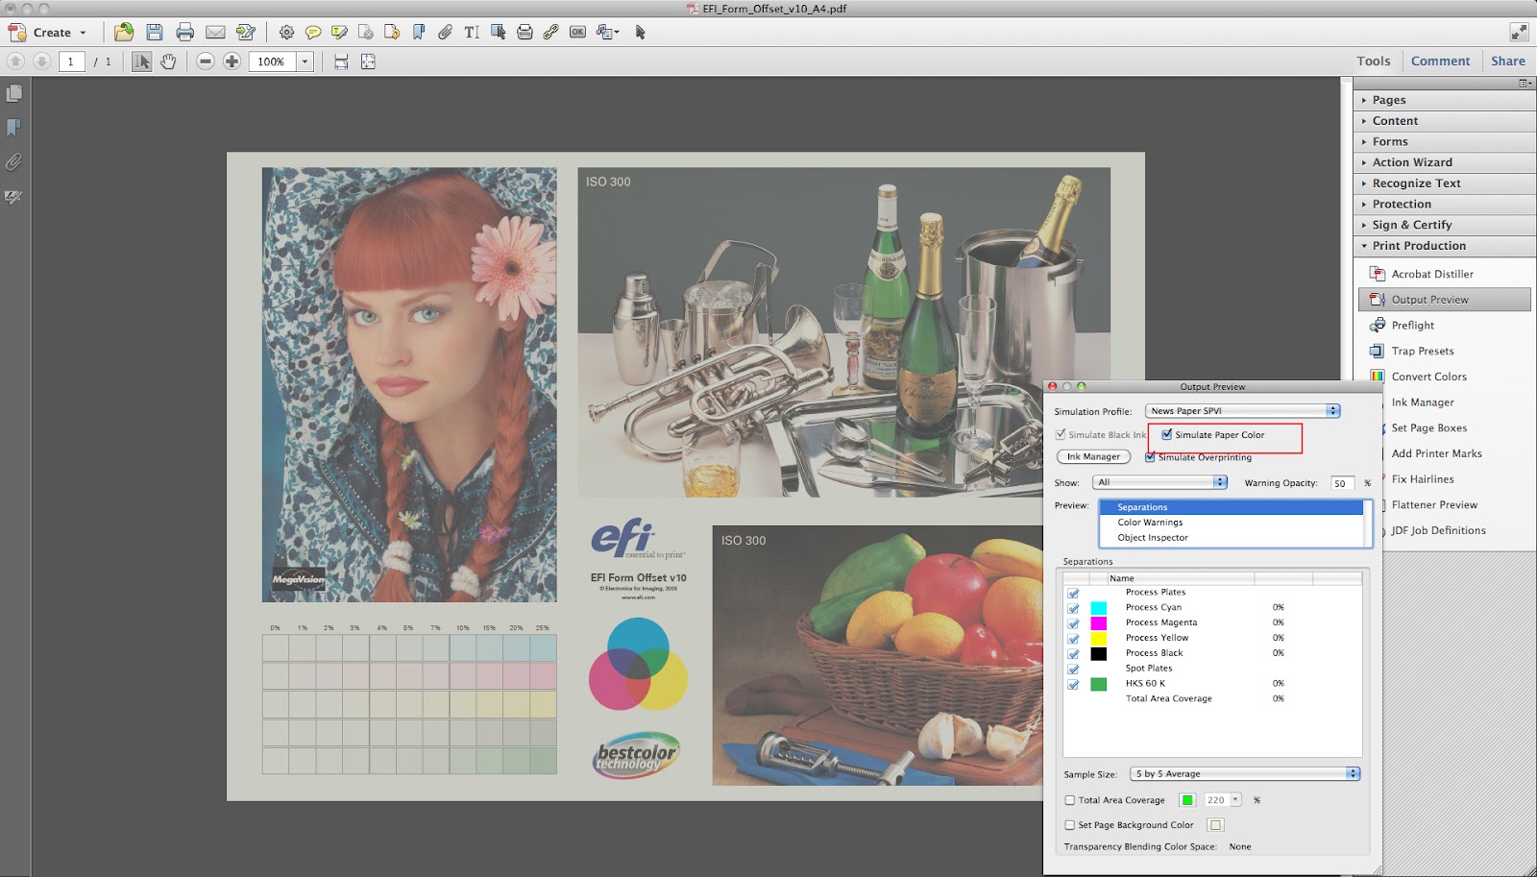Open the Page Thumbnails sidebar icon

click(13, 94)
